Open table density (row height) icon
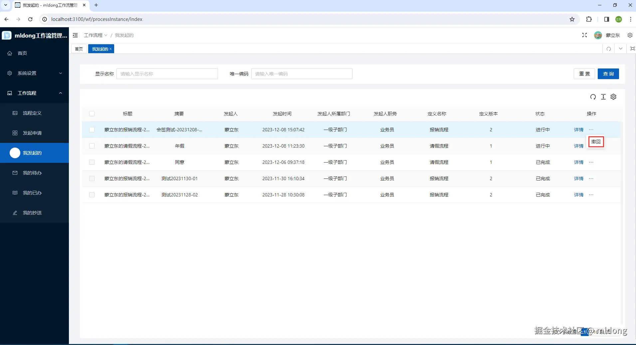 point(603,97)
